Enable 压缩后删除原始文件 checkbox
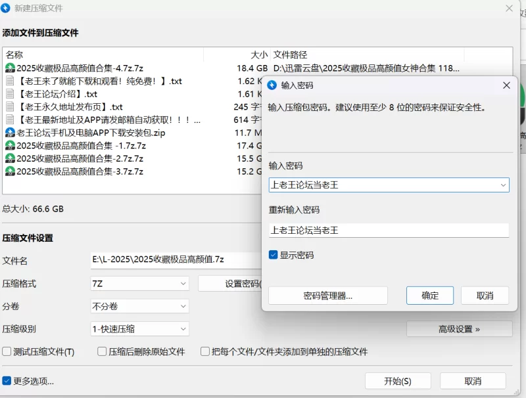Viewport: 526px width, 398px height. click(x=102, y=351)
